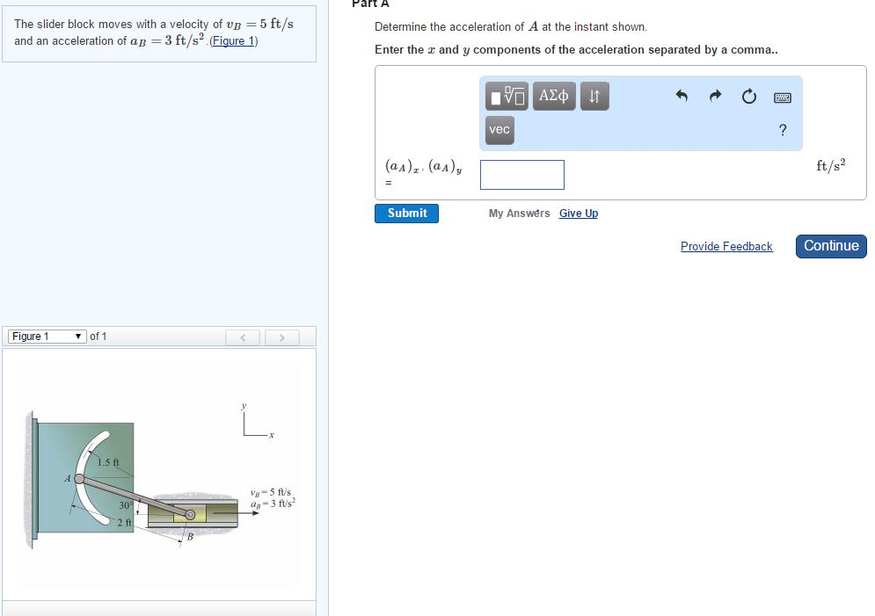Screen dimensions: 875x616
Task: Open the on-screen keyboard icon
Action: click(x=782, y=97)
